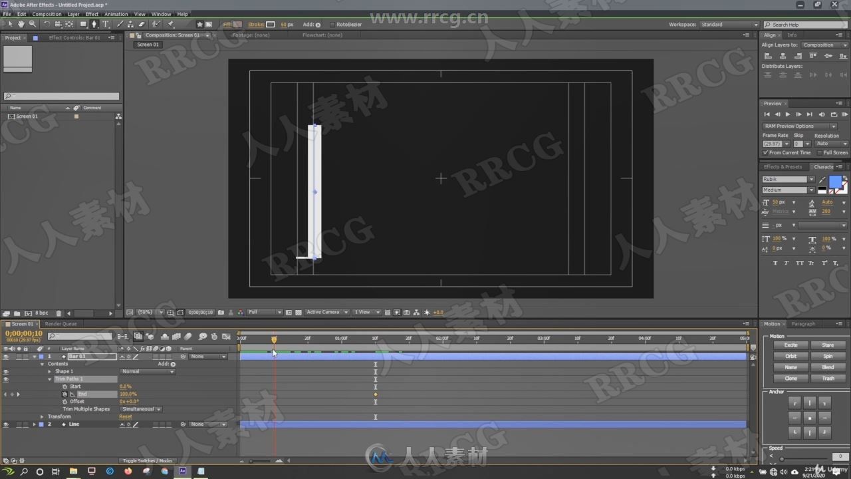
Task: Select the Pen tool
Action: point(94,24)
